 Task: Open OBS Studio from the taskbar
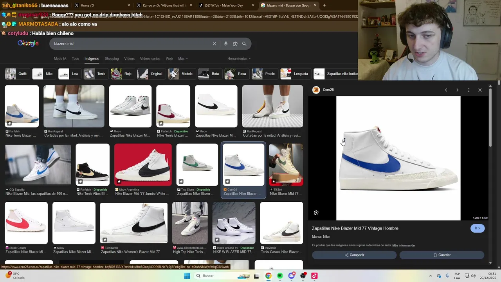pyautogui.click(x=303, y=276)
